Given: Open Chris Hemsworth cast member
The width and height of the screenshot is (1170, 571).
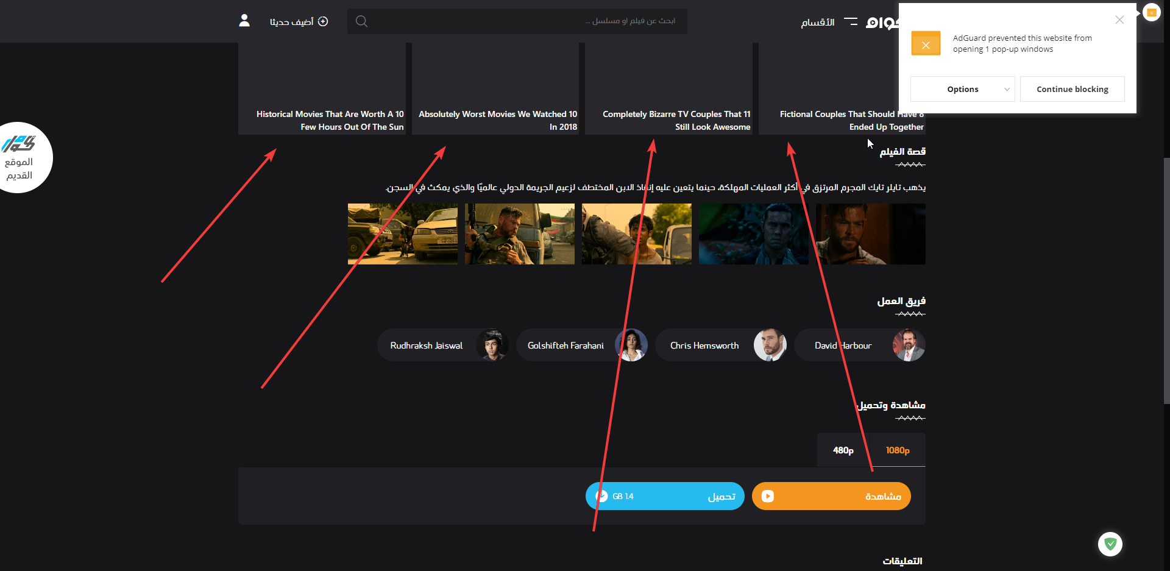Looking at the screenshot, I should point(721,345).
